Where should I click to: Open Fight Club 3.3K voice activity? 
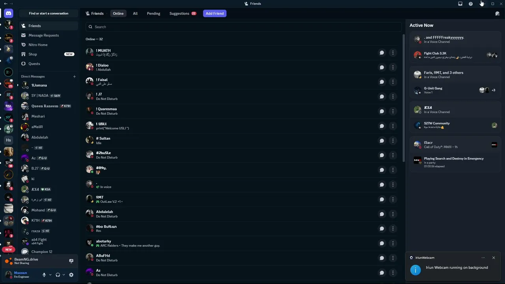click(x=455, y=55)
